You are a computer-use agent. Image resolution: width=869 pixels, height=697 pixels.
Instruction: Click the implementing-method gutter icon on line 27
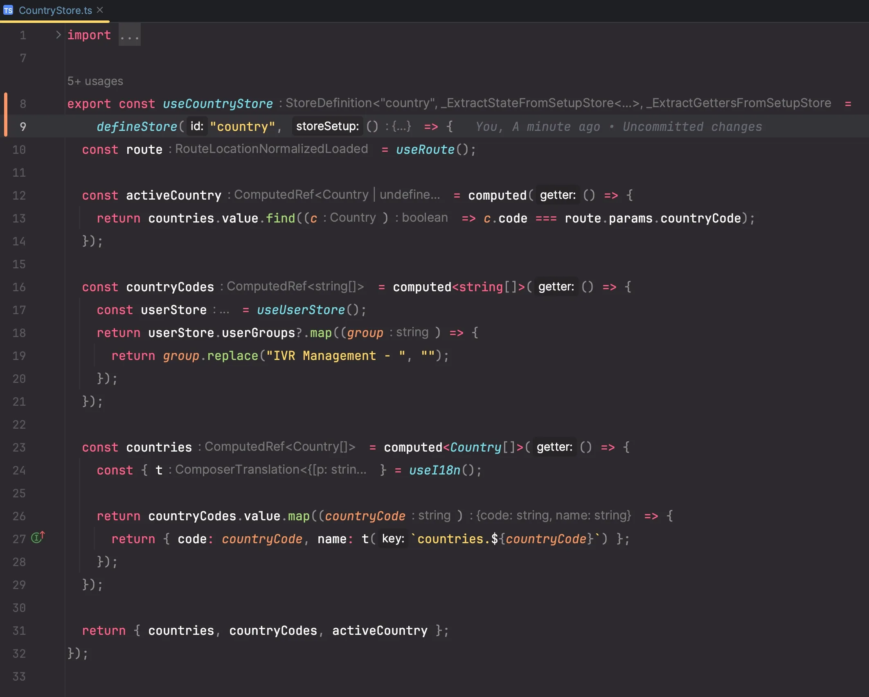tap(38, 537)
